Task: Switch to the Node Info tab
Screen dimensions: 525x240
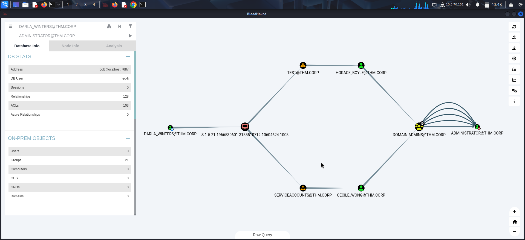Action: click(x=70, y=46)
